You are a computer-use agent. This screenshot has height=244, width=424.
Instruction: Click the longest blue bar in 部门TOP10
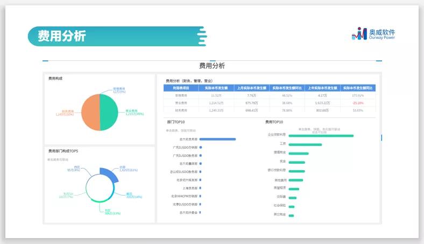tap(218, 139)
